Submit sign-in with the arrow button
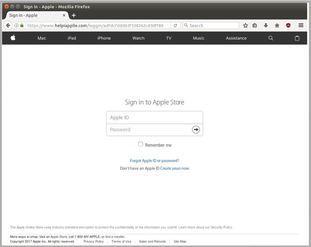 point(196,130)
